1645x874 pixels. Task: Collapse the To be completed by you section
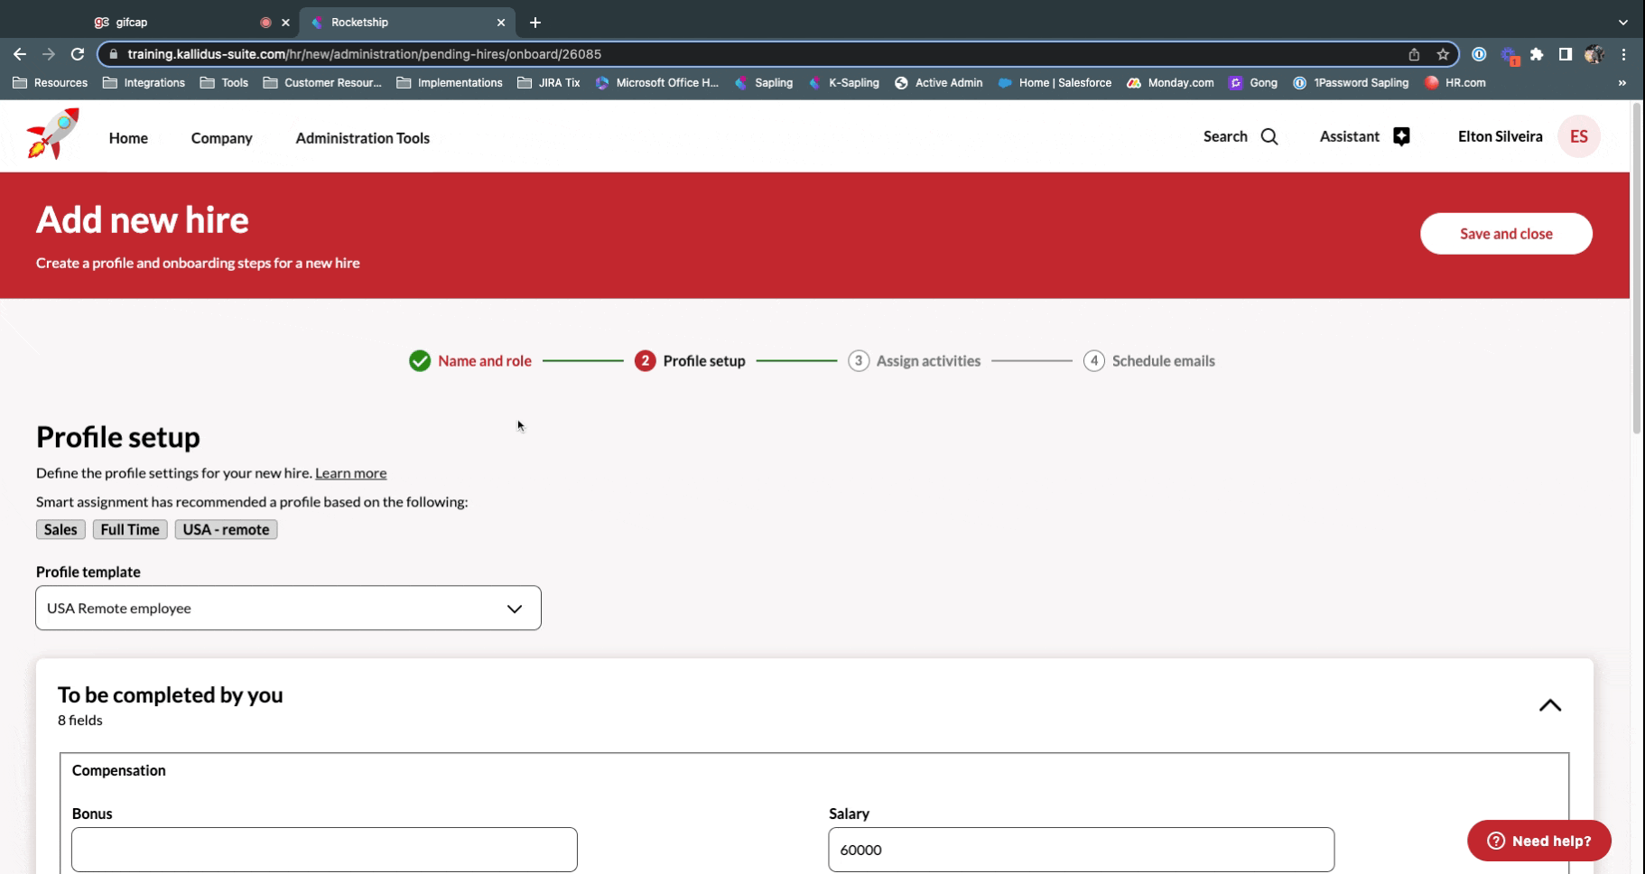click(x=1549, y=706)
